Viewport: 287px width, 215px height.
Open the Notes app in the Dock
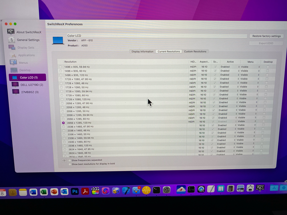coord(23,192)
